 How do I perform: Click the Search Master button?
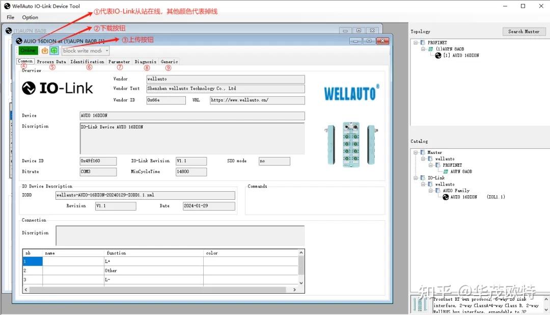pos(524,31)
